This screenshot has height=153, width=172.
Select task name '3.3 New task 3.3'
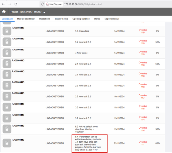pos(83,107)
